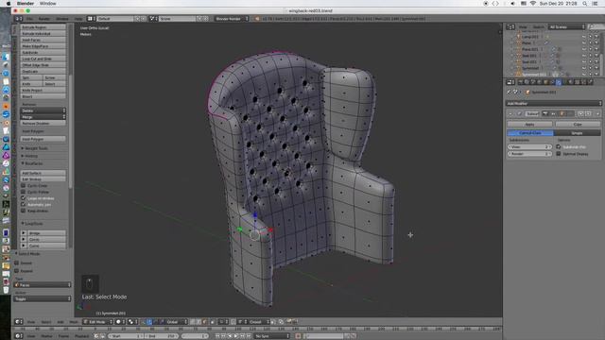This screenshot has height=340, width=605.
Task: Click the Subdivide button
Action: pyautogui.click(x=43, y=53)
